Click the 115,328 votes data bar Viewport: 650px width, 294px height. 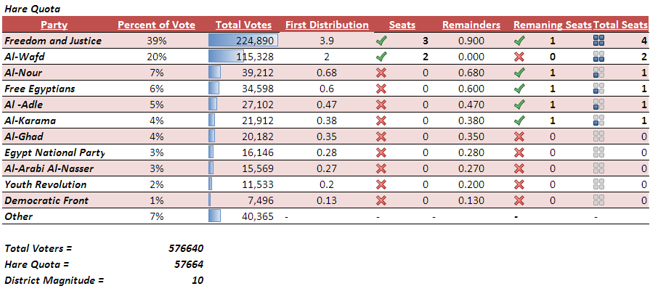coord(243,57)
